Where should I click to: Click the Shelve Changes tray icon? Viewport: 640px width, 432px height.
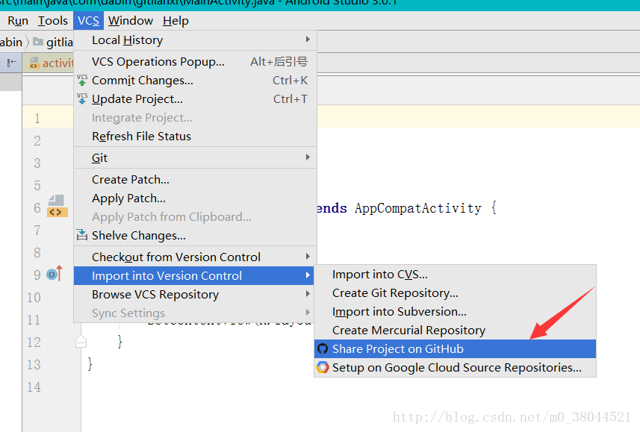click(x=82, y=236)
